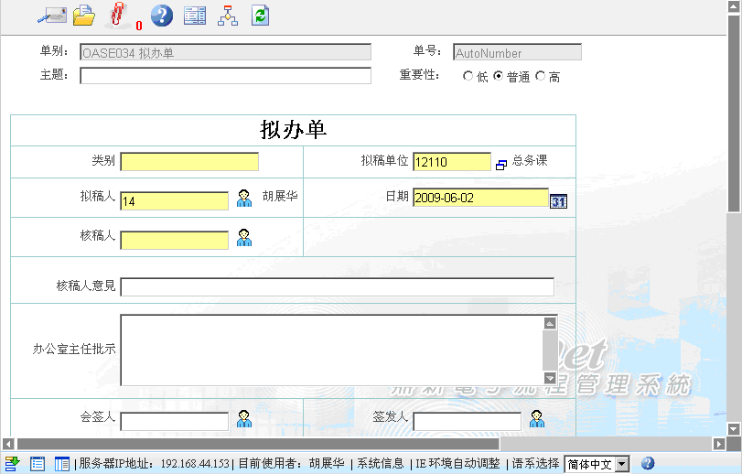Click into the 主题 text field

(x=225, y=76)
